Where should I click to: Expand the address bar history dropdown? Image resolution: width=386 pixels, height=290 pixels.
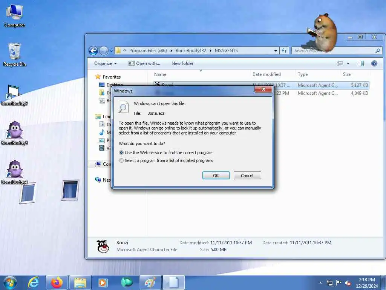(x=276, y=51)
